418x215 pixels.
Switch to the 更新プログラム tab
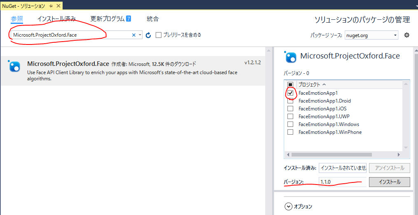[111, 19]
